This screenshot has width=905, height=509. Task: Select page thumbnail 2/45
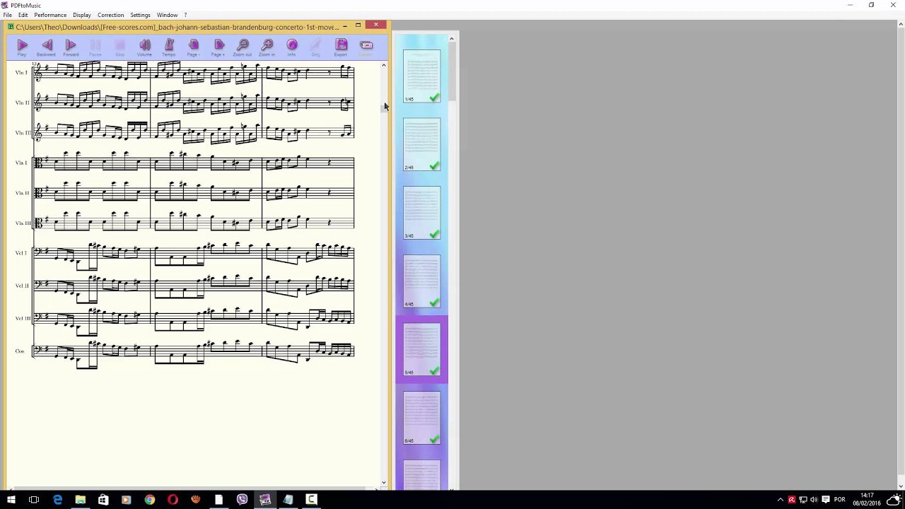pos(422,144)
